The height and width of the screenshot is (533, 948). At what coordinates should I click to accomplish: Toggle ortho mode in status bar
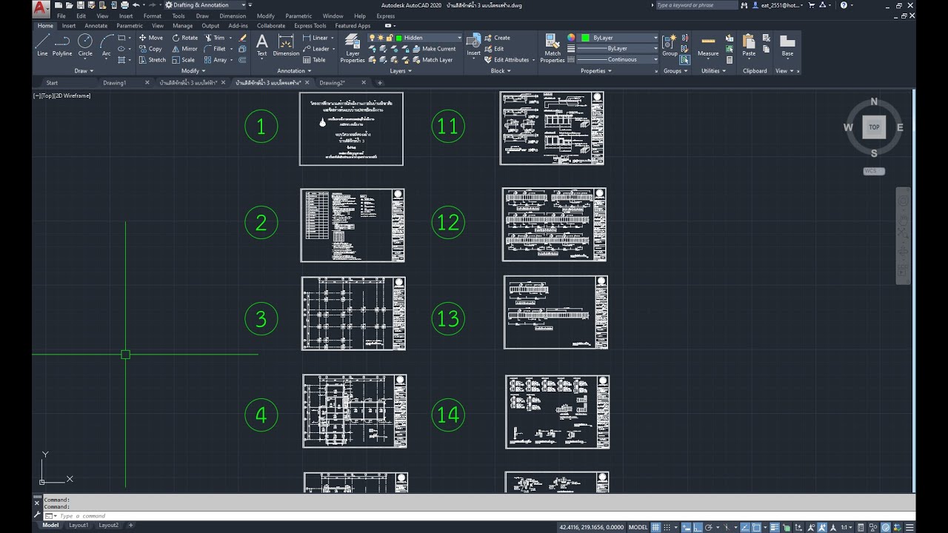697,527
